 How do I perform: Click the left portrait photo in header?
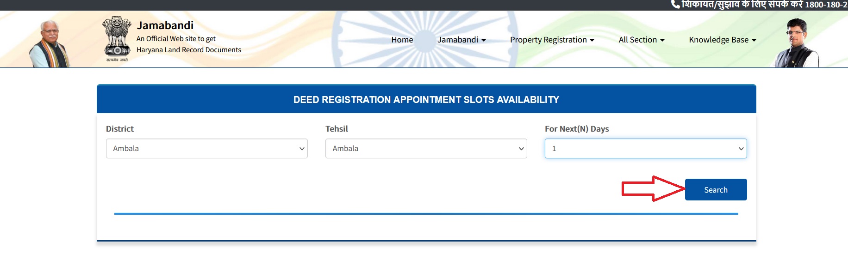click(x=50, y=45)
